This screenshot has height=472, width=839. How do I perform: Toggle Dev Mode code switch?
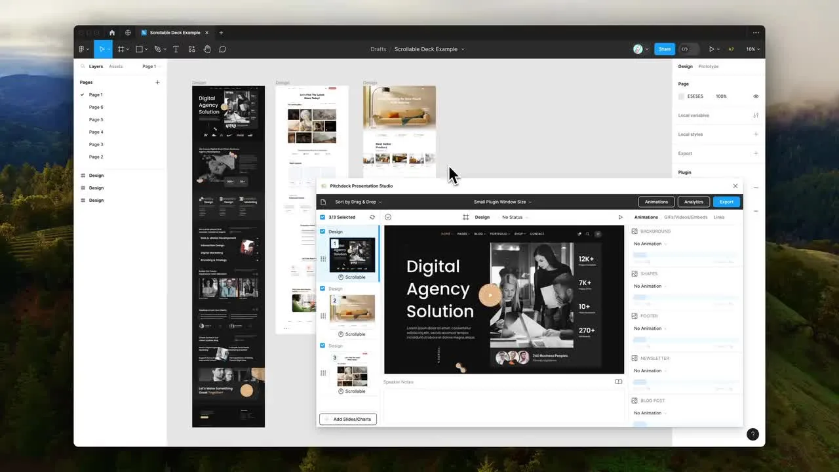[x=688, y=49]
